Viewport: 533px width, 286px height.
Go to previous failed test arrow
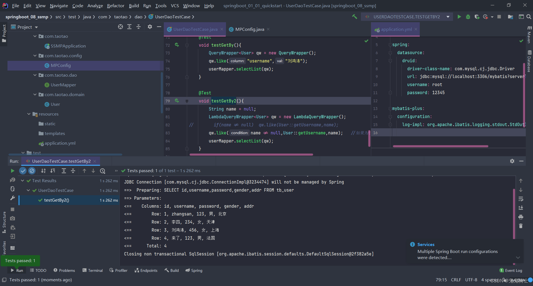[x=84, y=171]
